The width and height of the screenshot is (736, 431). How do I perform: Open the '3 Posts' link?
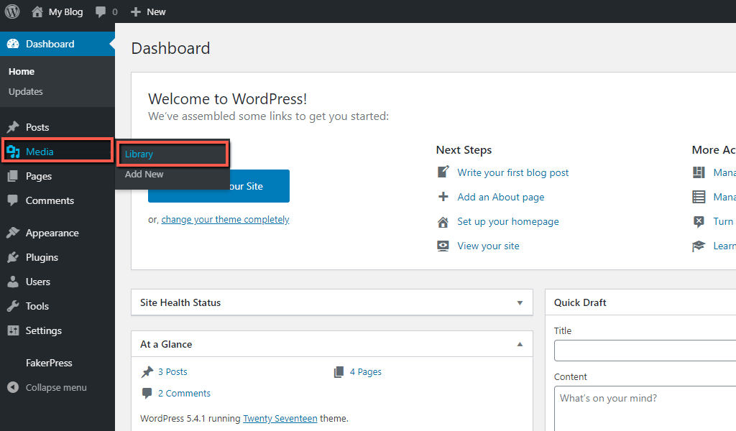tap(172, 372)
